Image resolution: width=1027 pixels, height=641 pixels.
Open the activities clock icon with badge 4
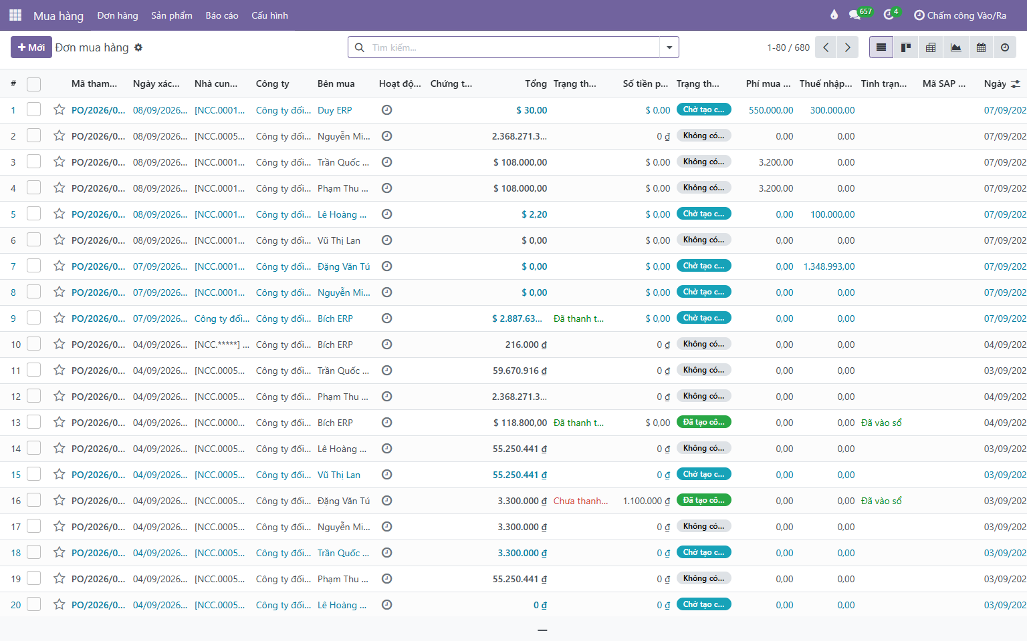tap(891, 14)
